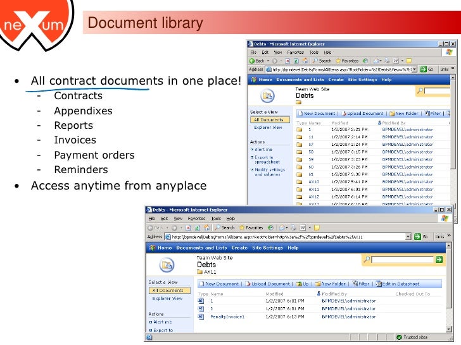
Task: Click New Folder in front window
Action: (x=330, y=284)
